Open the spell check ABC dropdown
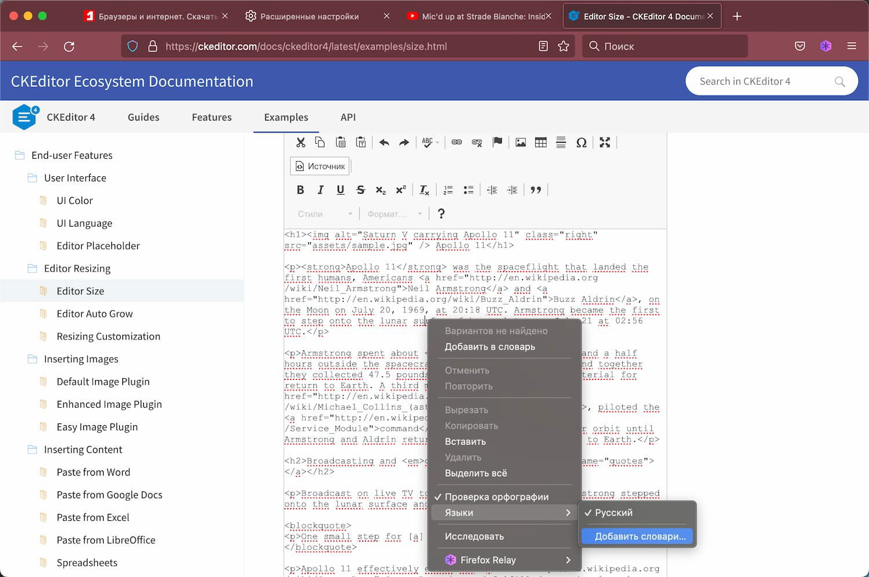This screenshot has width=869, height=577. (x=430, y=143)
